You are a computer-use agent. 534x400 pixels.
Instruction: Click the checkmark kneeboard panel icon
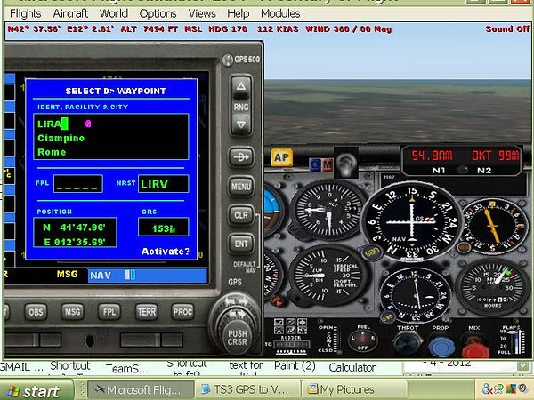[279, 322]
